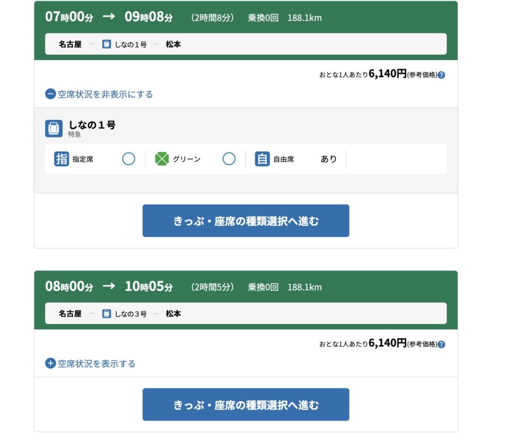530x436 pixels.
Task: Click the 自 non-reserved seat icon
Action: pos(262,159)
